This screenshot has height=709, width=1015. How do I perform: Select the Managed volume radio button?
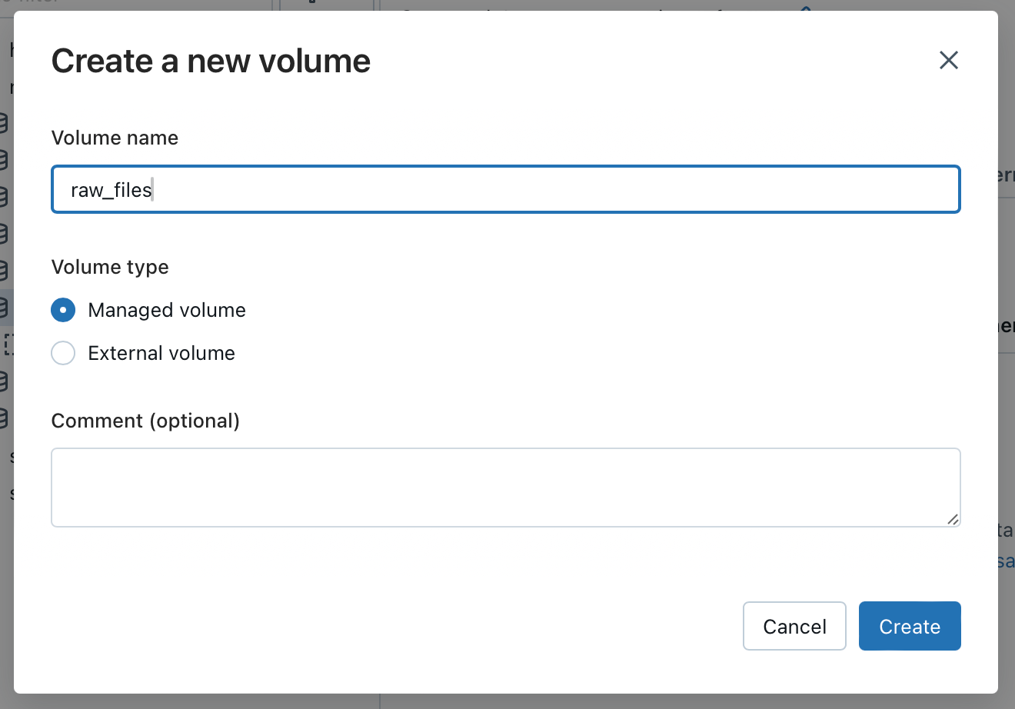tap(63, 310)
